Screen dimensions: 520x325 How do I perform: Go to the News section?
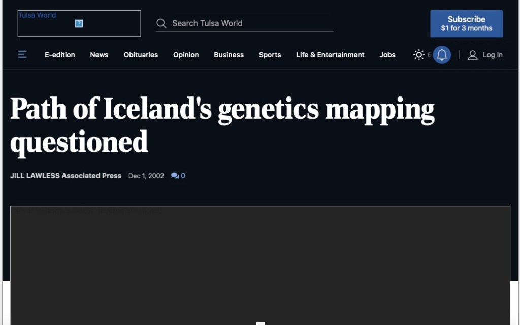(x=99, y=55)
